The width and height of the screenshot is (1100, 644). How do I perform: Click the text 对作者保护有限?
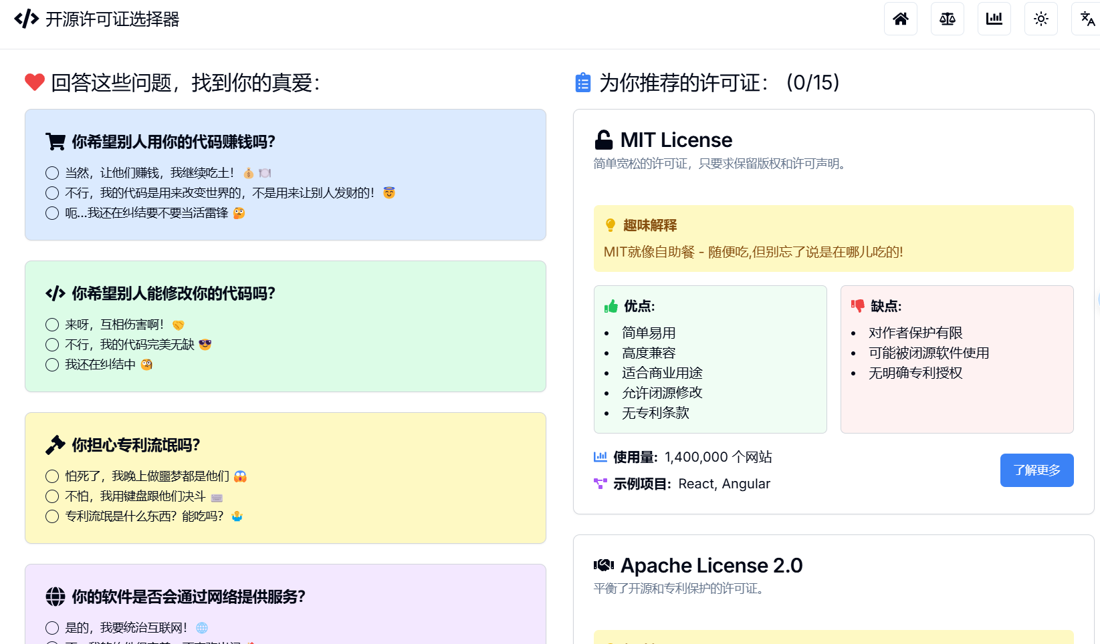coord(915,333)
